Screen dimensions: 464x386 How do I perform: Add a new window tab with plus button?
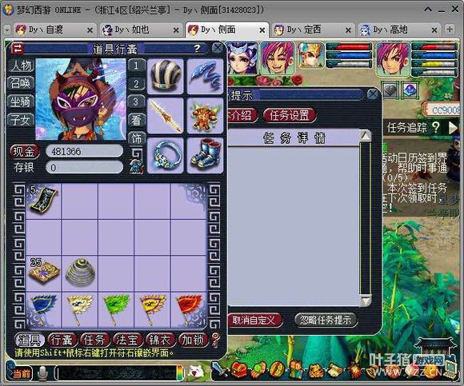click(450, 30)
